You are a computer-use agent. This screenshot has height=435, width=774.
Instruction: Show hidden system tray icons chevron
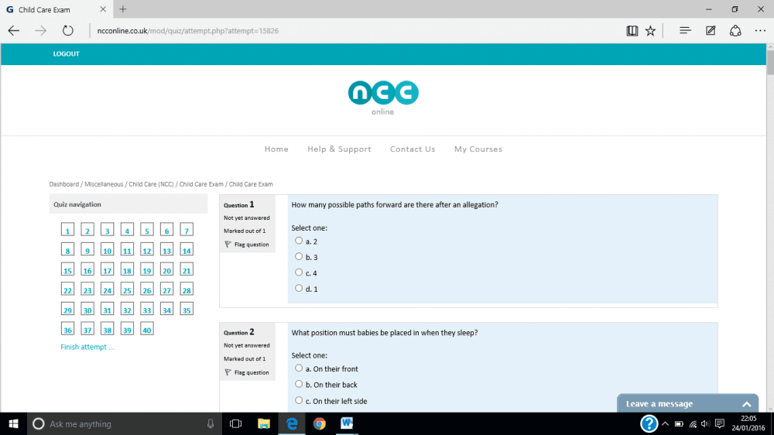click(665, 424)
